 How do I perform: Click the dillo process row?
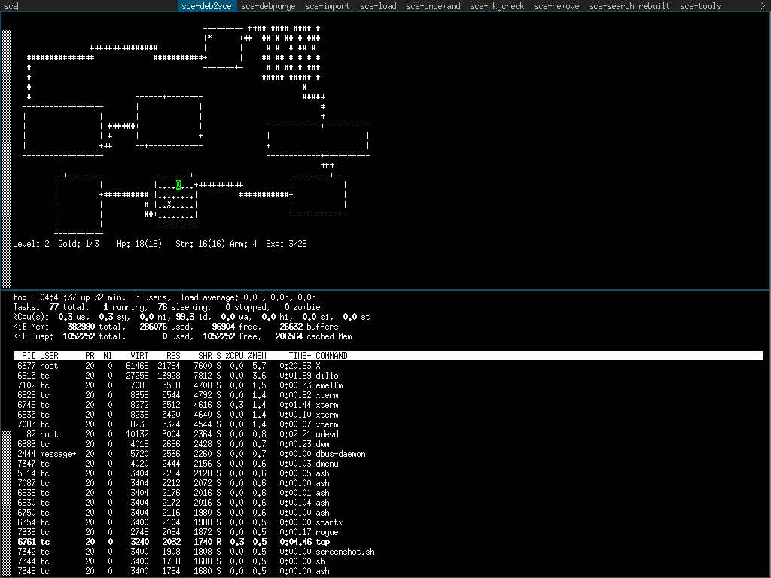point(389,376)
